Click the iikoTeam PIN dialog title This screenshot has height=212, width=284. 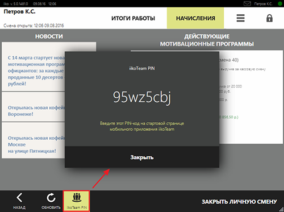point(142,68)
